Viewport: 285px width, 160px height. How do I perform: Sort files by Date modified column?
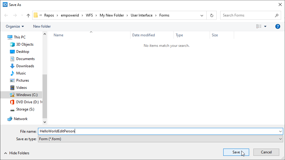[x=143, y=35]
